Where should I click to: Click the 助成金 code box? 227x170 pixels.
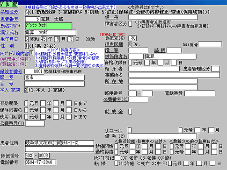point(130,112)
